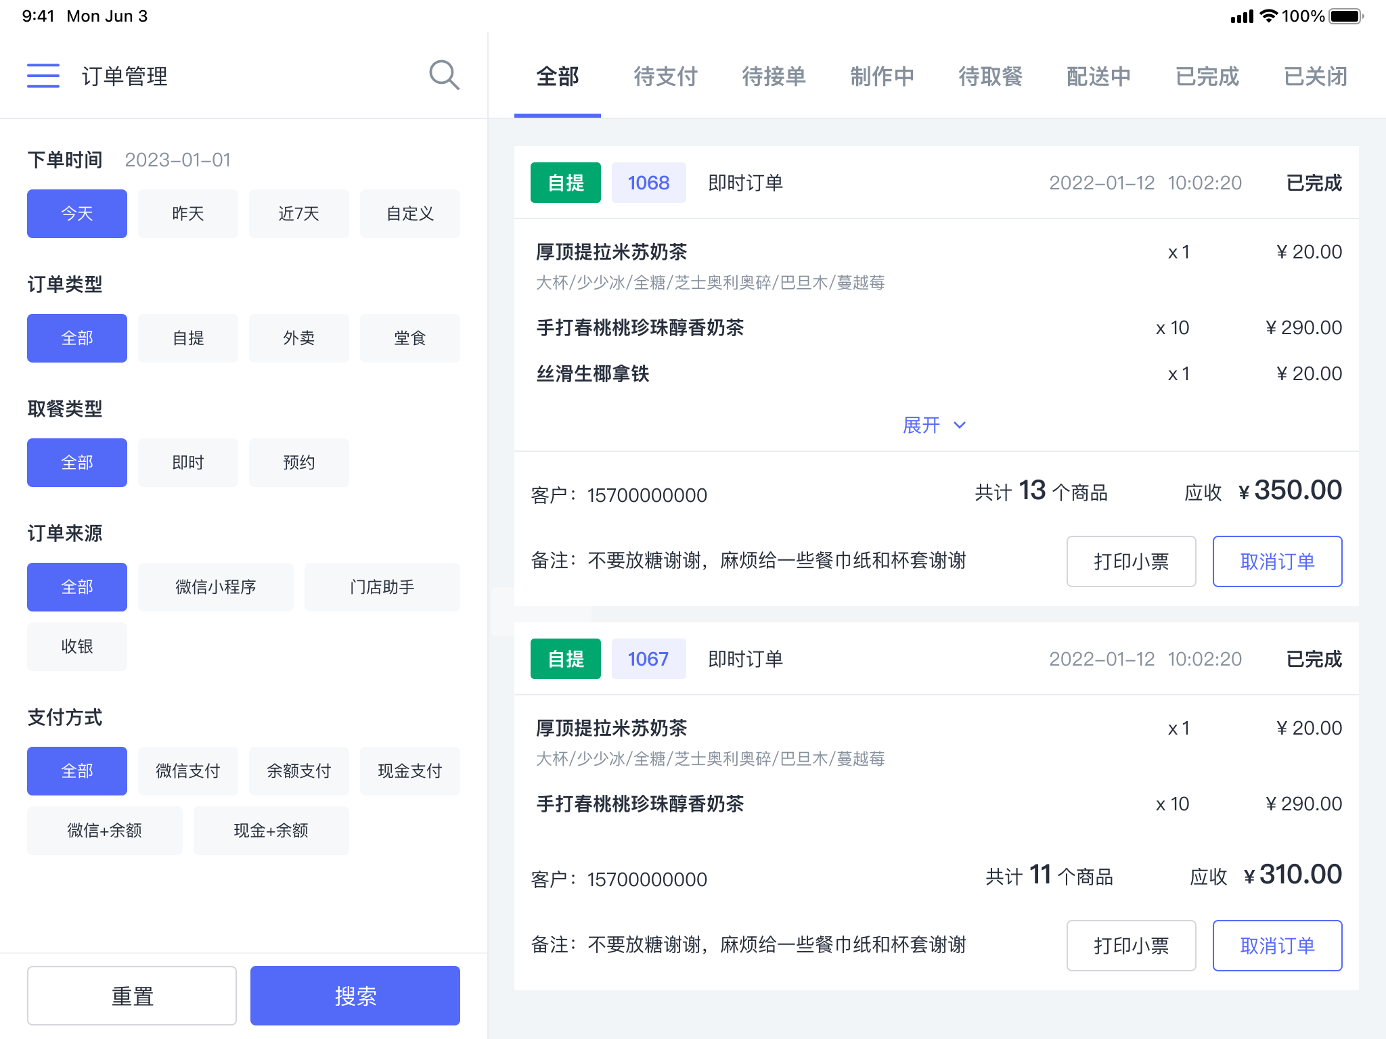Tap the battery icon in status bar

(x=1347, y=16)
